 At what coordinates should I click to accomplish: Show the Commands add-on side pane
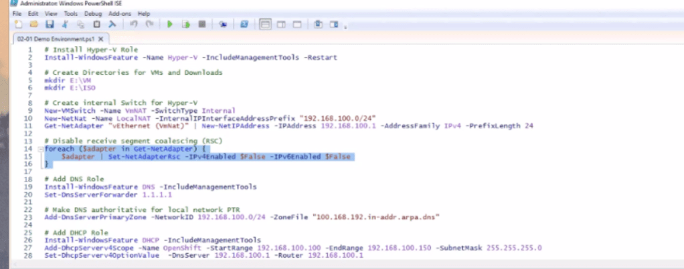[x=334, y=25]
